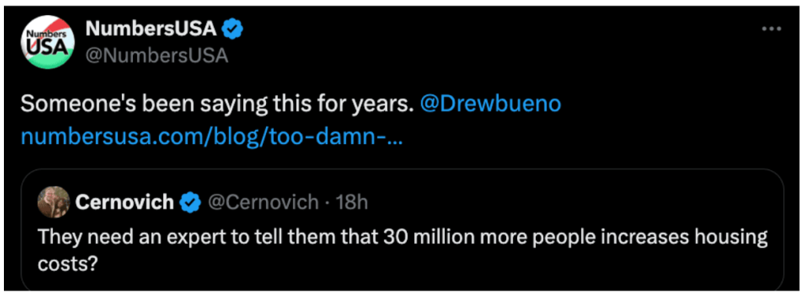This screenshot has width=806, height=300.
Task: Open the NumbersUSA display name
Action: pos(150,30)
